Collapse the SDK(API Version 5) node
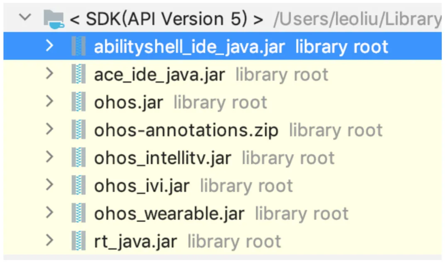The image size is (448, 267). coord(25,18)
